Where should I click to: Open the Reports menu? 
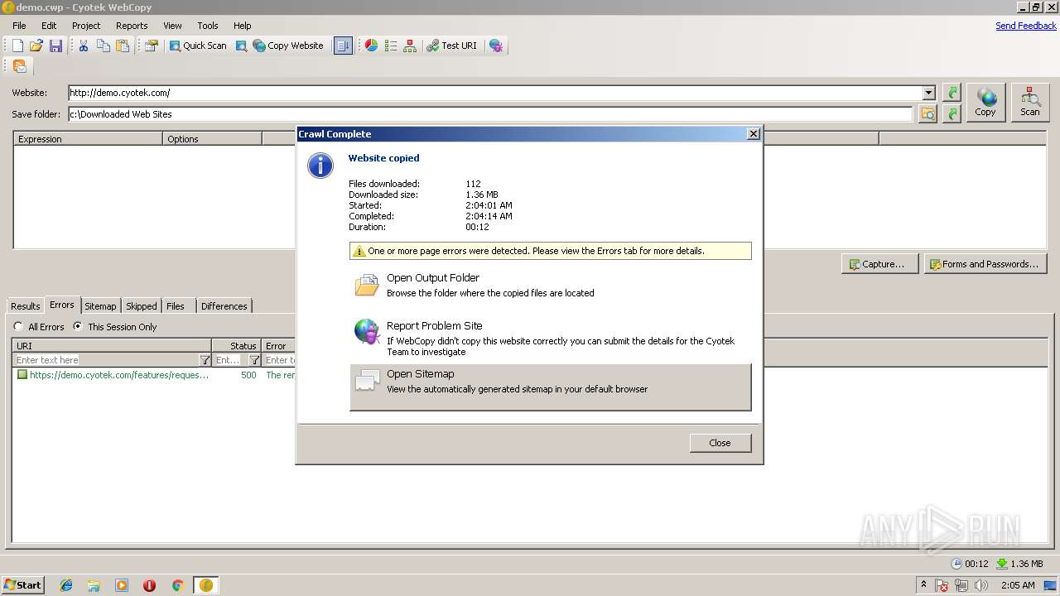click(132, 26)
